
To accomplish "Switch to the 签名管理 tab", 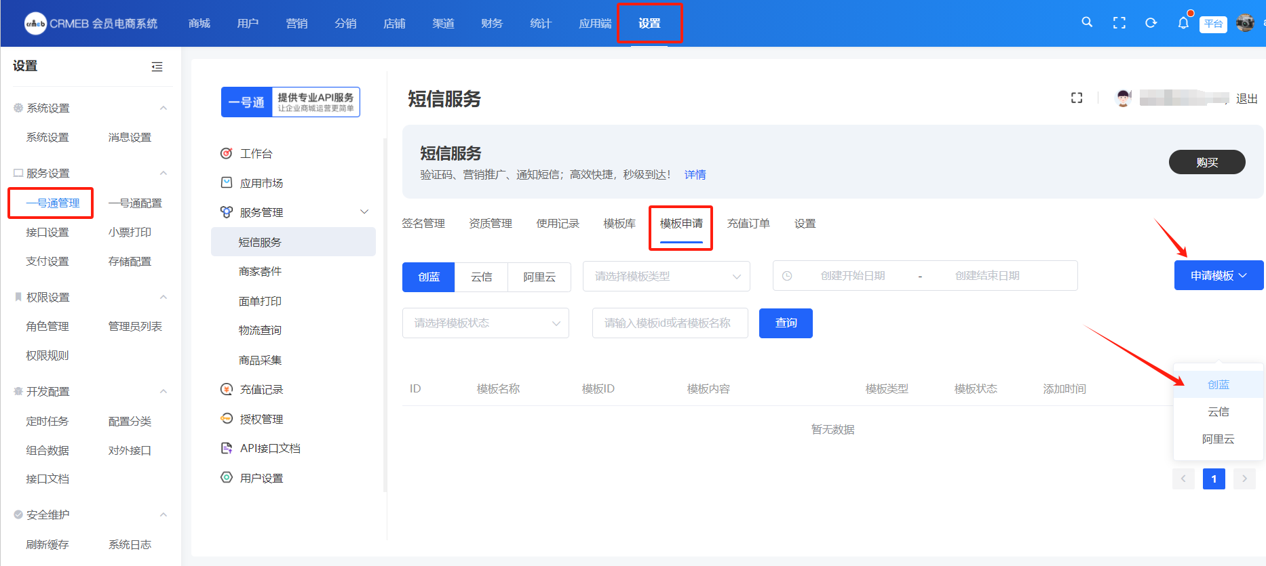I will tap(423, 224).
